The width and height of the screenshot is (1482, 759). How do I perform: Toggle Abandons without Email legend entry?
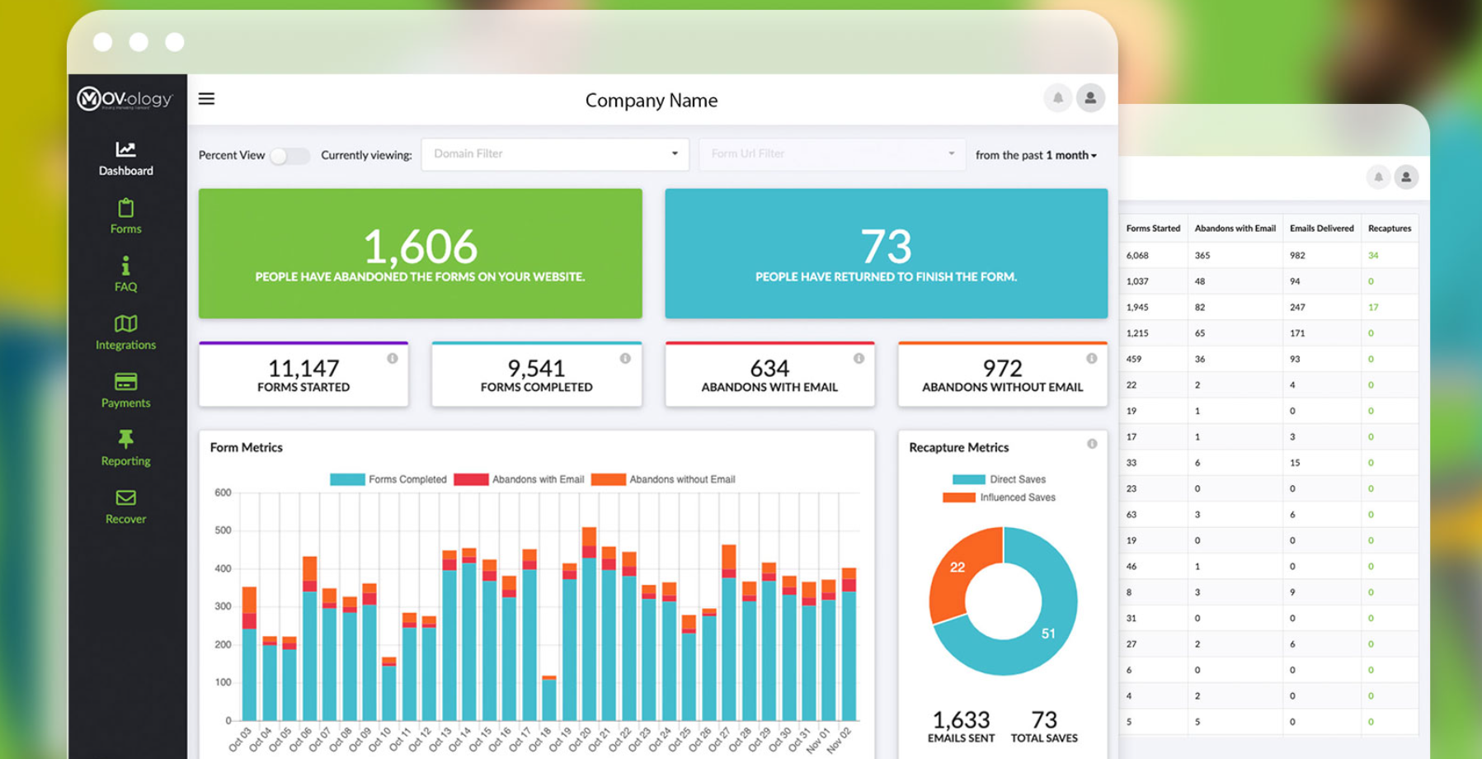[663, 479]
